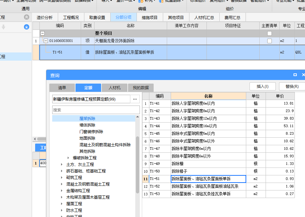The image size is (305, 217).
Task: Open the 取费设置 tab
Action: click(x=97, y=17)
